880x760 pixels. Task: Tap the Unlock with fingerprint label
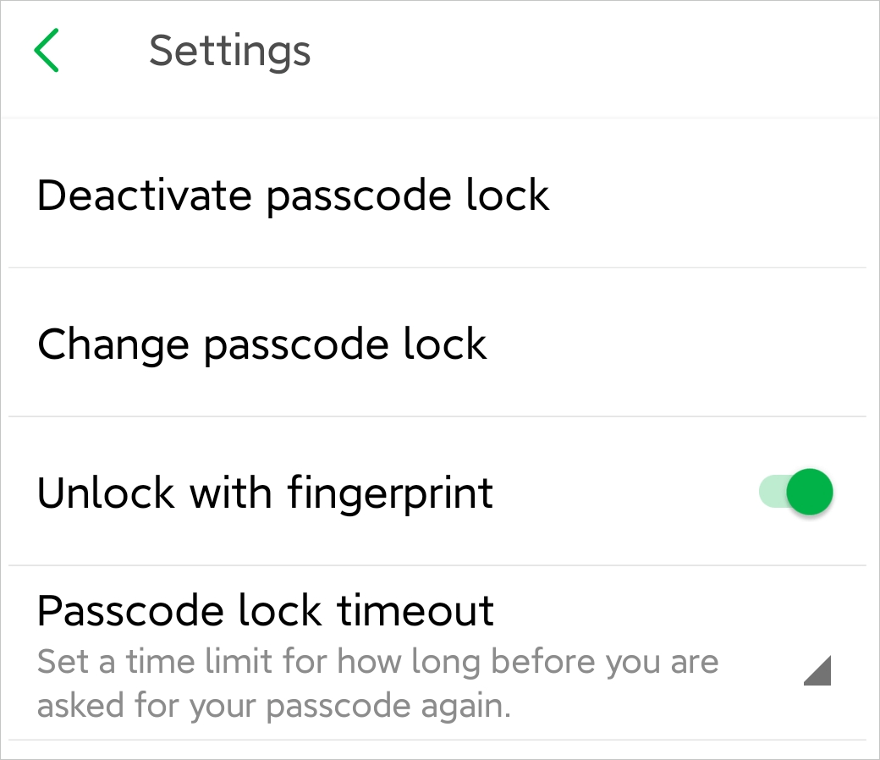[265, 493]
